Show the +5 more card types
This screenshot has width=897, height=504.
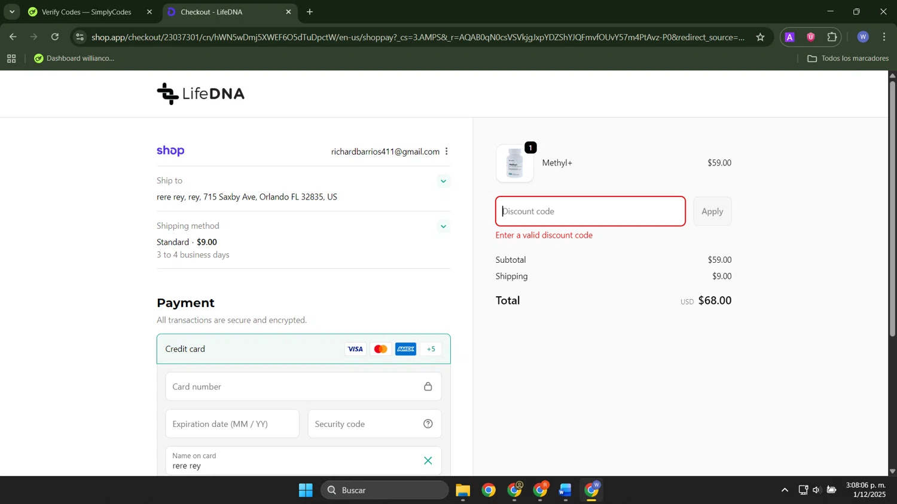tap(431, 349)
